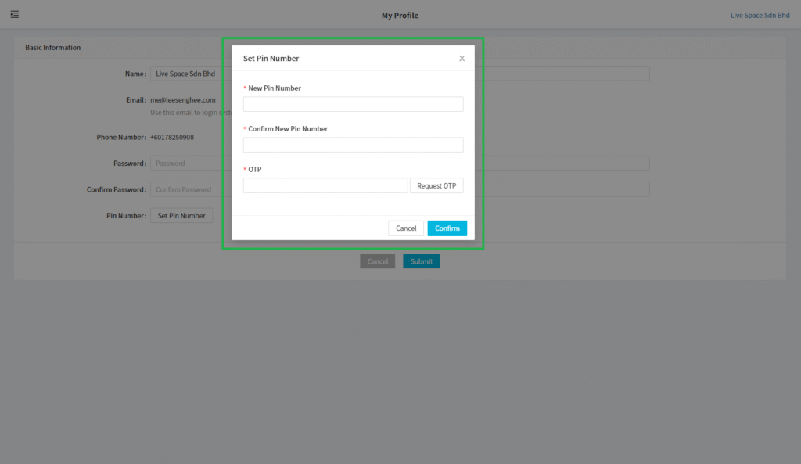Click the My Profile page title
The height and width of the screenshot is (464, 801).
[x=400, y=14]
